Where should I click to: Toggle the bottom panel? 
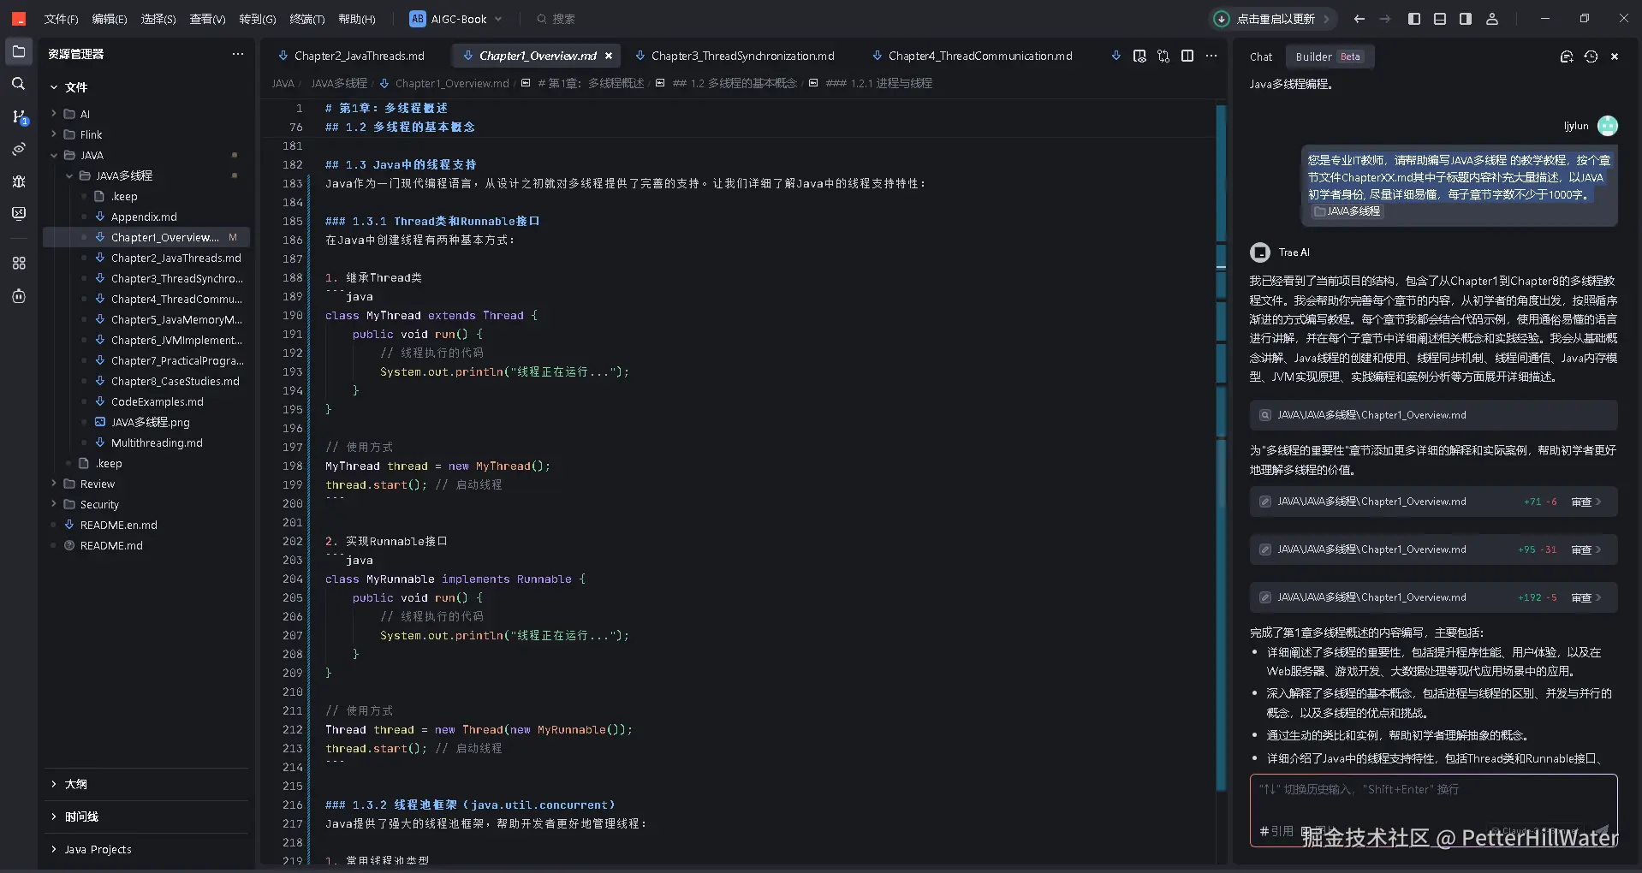[1440, 19]
